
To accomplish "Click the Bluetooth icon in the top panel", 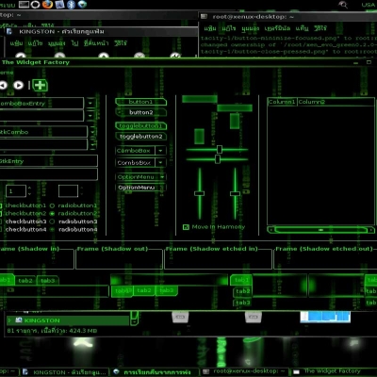I will click(x=71, y=5).
